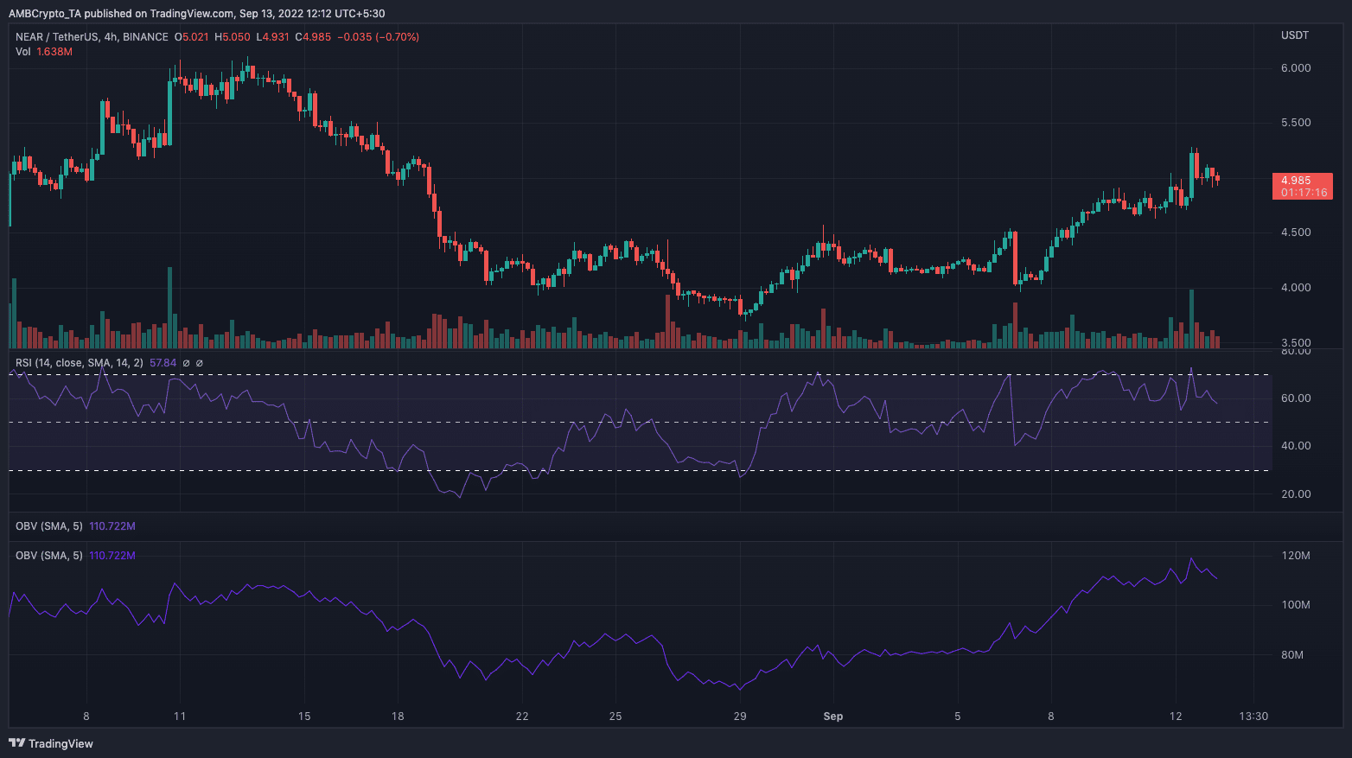This screenshot has height=758, width=1352.
Task: Open the RSI (14, close, SMA, 14, 2) legend
Action: coord(80,363)
